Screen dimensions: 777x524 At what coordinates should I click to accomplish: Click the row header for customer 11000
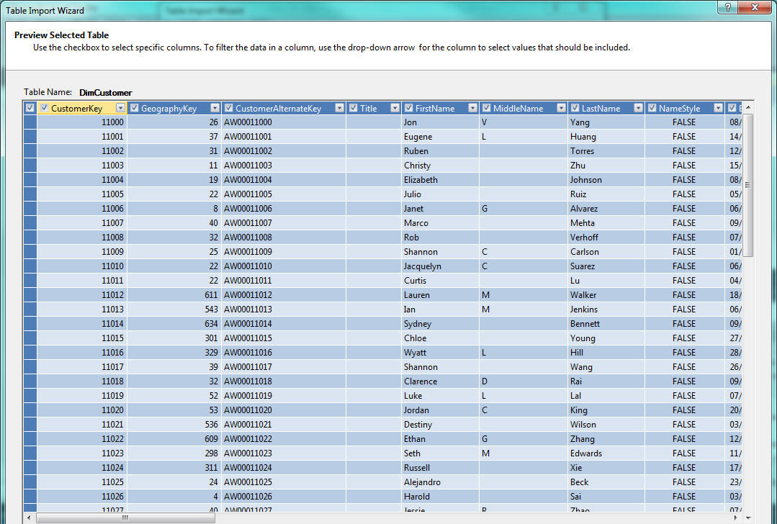30,122
